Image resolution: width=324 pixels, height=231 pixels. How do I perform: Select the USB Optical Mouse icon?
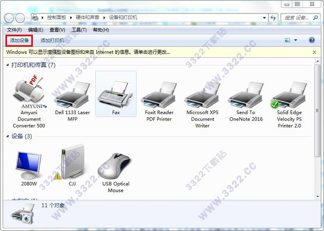(x=115, y=166)
